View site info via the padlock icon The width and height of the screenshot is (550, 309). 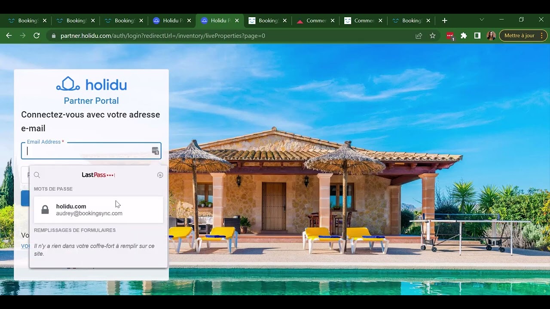[x=54, y=36]
